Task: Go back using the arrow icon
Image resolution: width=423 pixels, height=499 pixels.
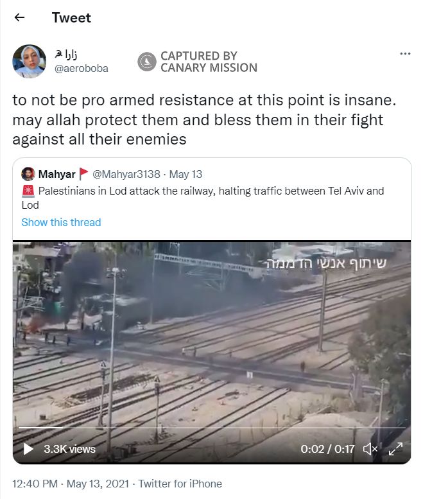Action: [x=19, y=17]
